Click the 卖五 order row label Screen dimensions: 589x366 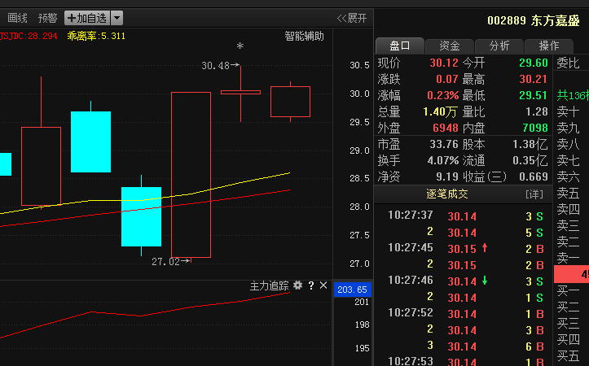[x=568, y=193]
